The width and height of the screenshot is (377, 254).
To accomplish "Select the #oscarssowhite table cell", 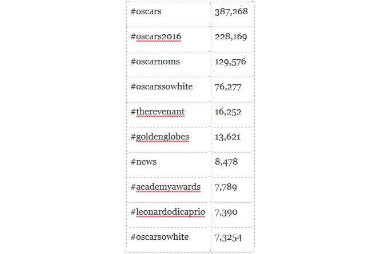I will pyautogui.click(x=162, y=87).
